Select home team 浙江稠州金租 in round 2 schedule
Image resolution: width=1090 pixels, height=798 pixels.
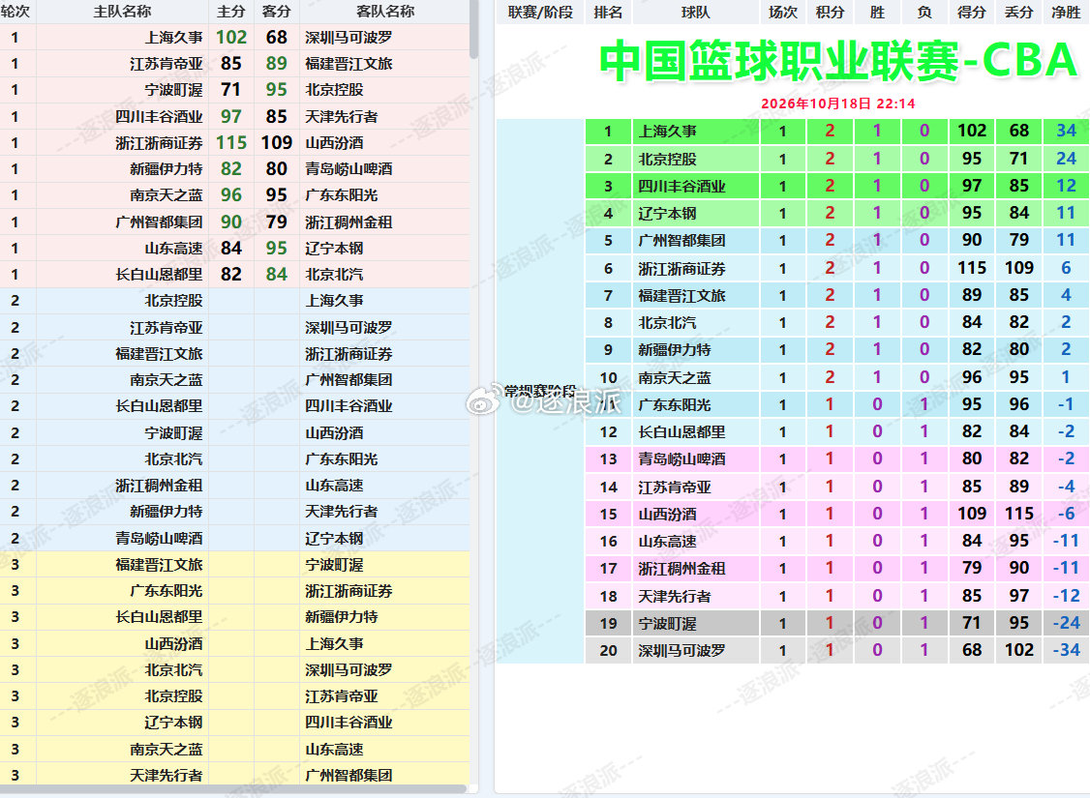click(x=159, y=486)
